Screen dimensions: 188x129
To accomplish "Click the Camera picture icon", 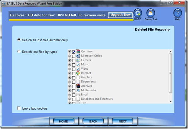I will pyautogui.click(x=78, y=60).
